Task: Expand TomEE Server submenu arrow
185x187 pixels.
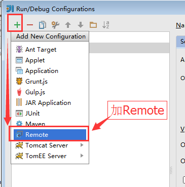Action: (x=82, y=156)
